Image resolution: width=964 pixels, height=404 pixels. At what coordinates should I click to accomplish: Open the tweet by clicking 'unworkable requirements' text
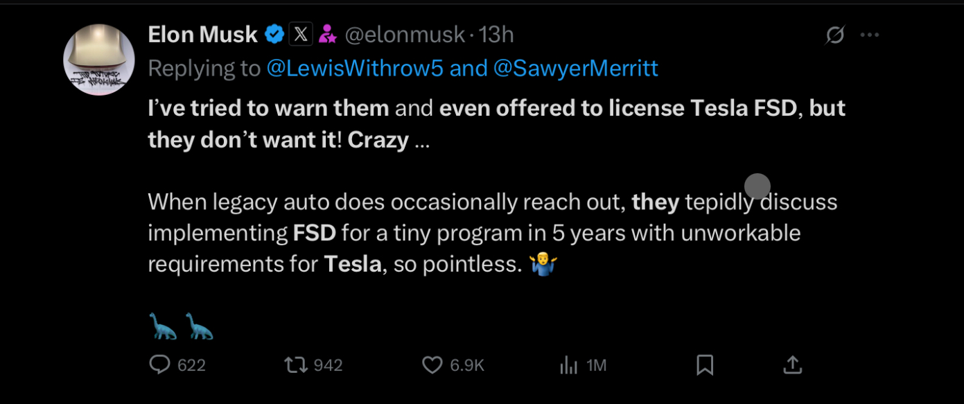(x=740, y=233)
